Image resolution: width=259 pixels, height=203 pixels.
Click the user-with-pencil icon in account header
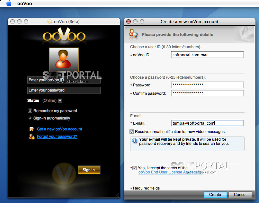tap(133, 34)
